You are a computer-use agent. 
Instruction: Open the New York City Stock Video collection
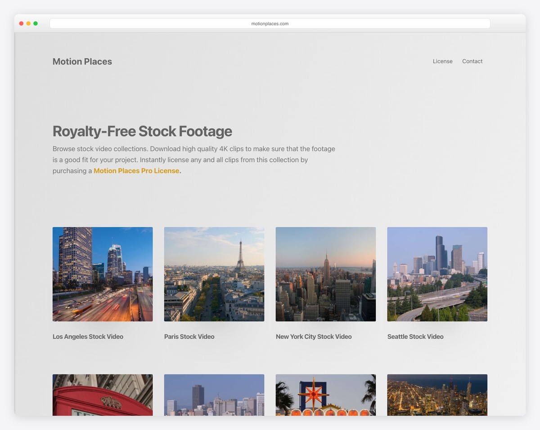click(x=325, y=274)
